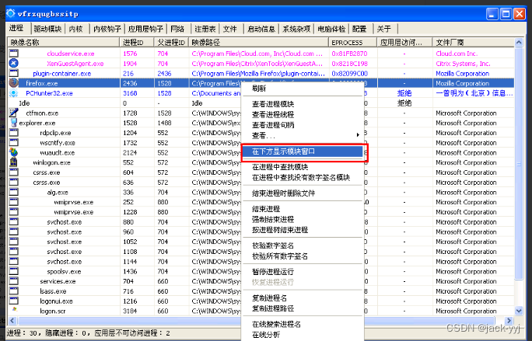Open the 启动信息 tab
This screenshot has width=532, height=341.
[261, 29]
